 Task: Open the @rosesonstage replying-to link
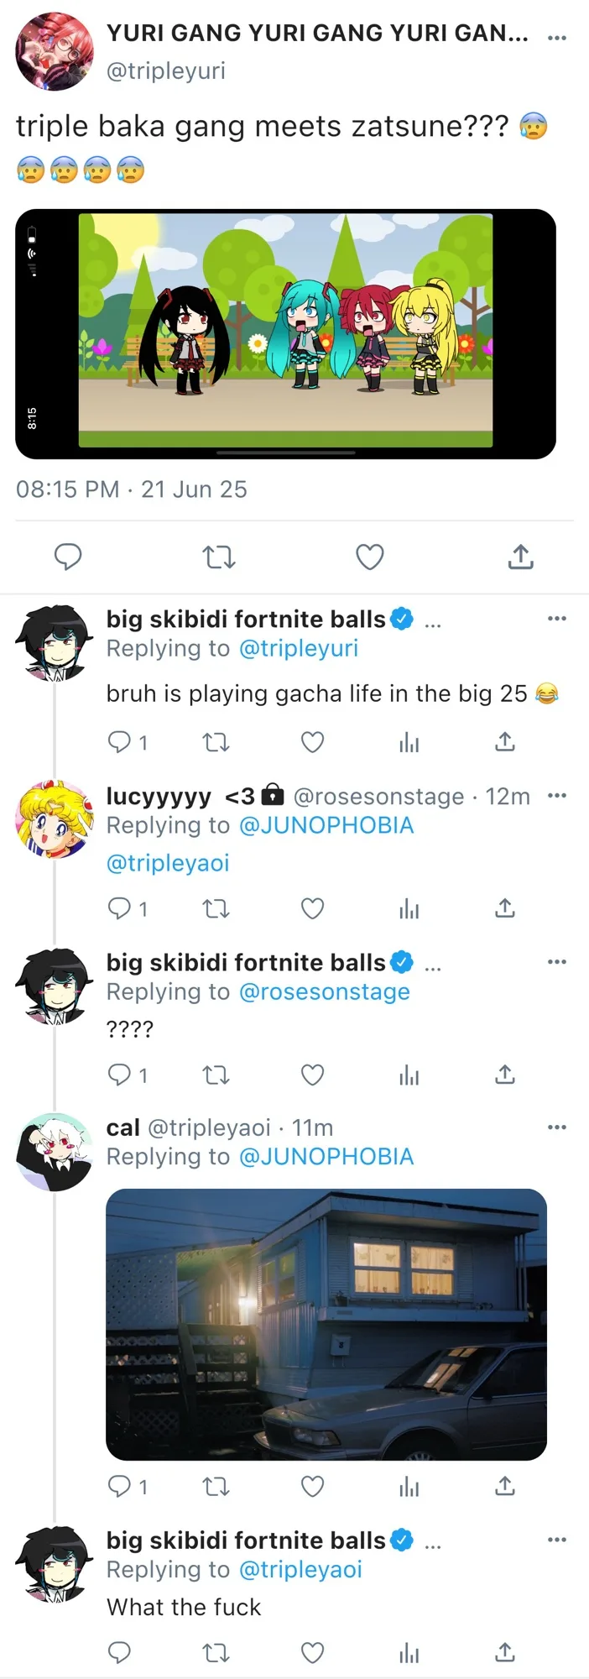[325, 991]
